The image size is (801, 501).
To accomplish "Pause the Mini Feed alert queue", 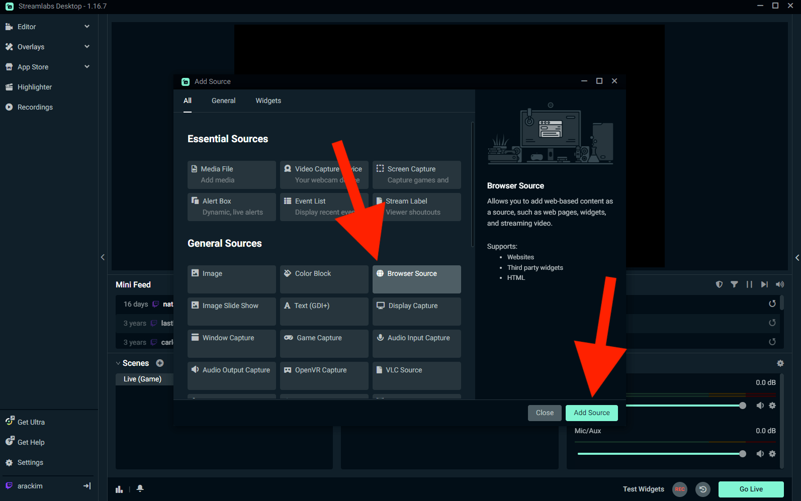I will tap(749, 284).
